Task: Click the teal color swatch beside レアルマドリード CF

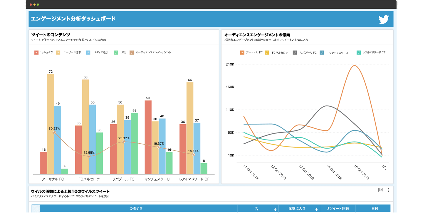Action: (359, 52)
